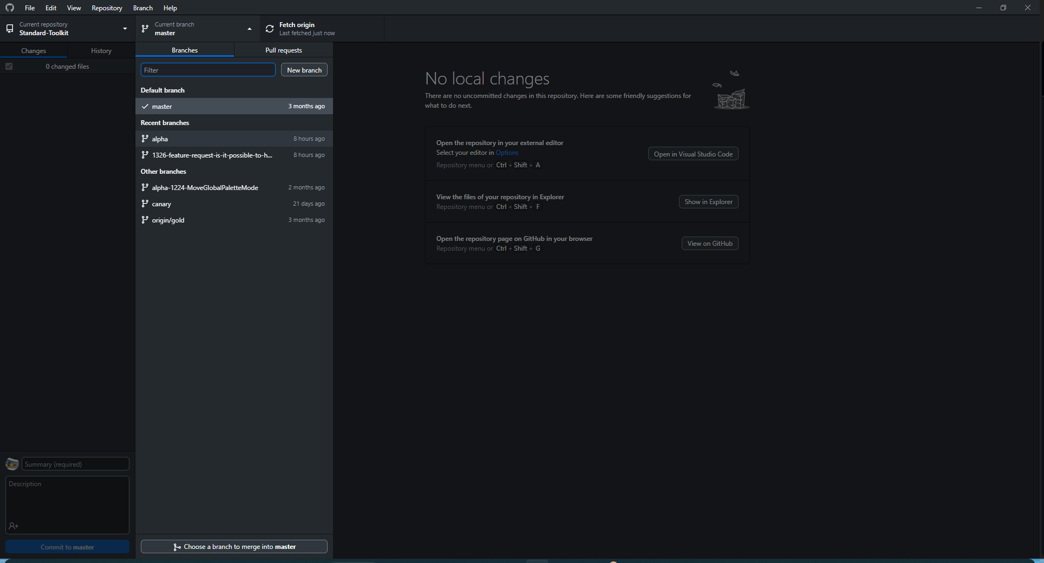
Task: Click the add co-authors icon in Description
Action: (14, 526)
